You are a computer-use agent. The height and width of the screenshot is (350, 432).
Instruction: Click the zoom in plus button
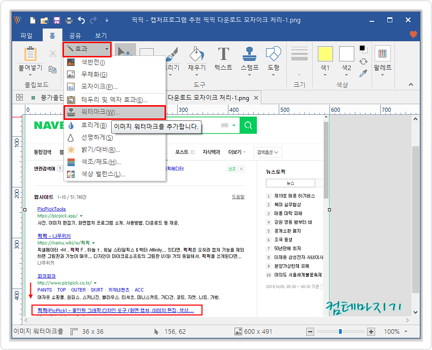[x=371, y=332]
